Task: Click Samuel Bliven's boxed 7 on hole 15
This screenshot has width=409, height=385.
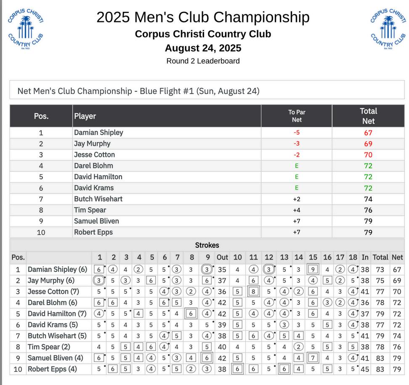Action: click(x=313, y=358)
